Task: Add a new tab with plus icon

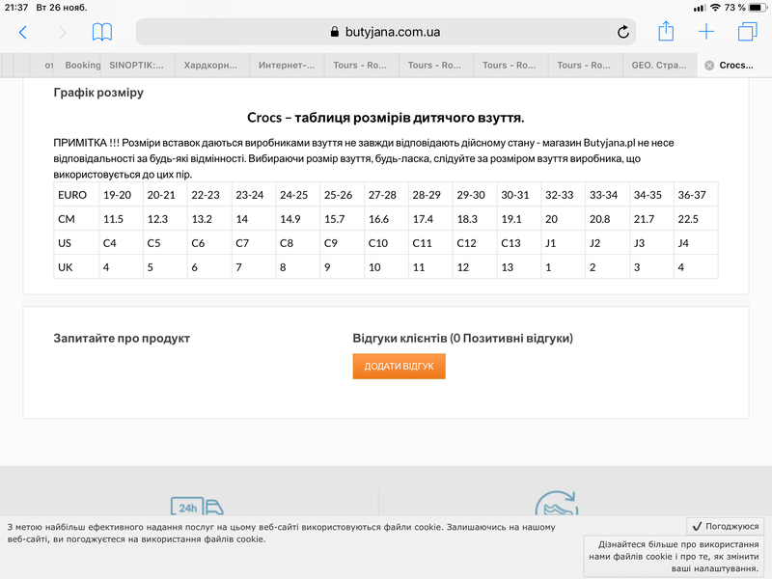Action: click(706, 32)
